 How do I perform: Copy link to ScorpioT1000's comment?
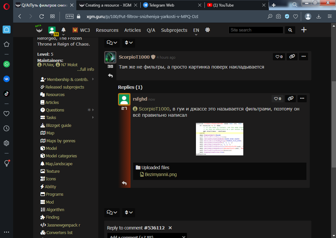click(292, 56)
